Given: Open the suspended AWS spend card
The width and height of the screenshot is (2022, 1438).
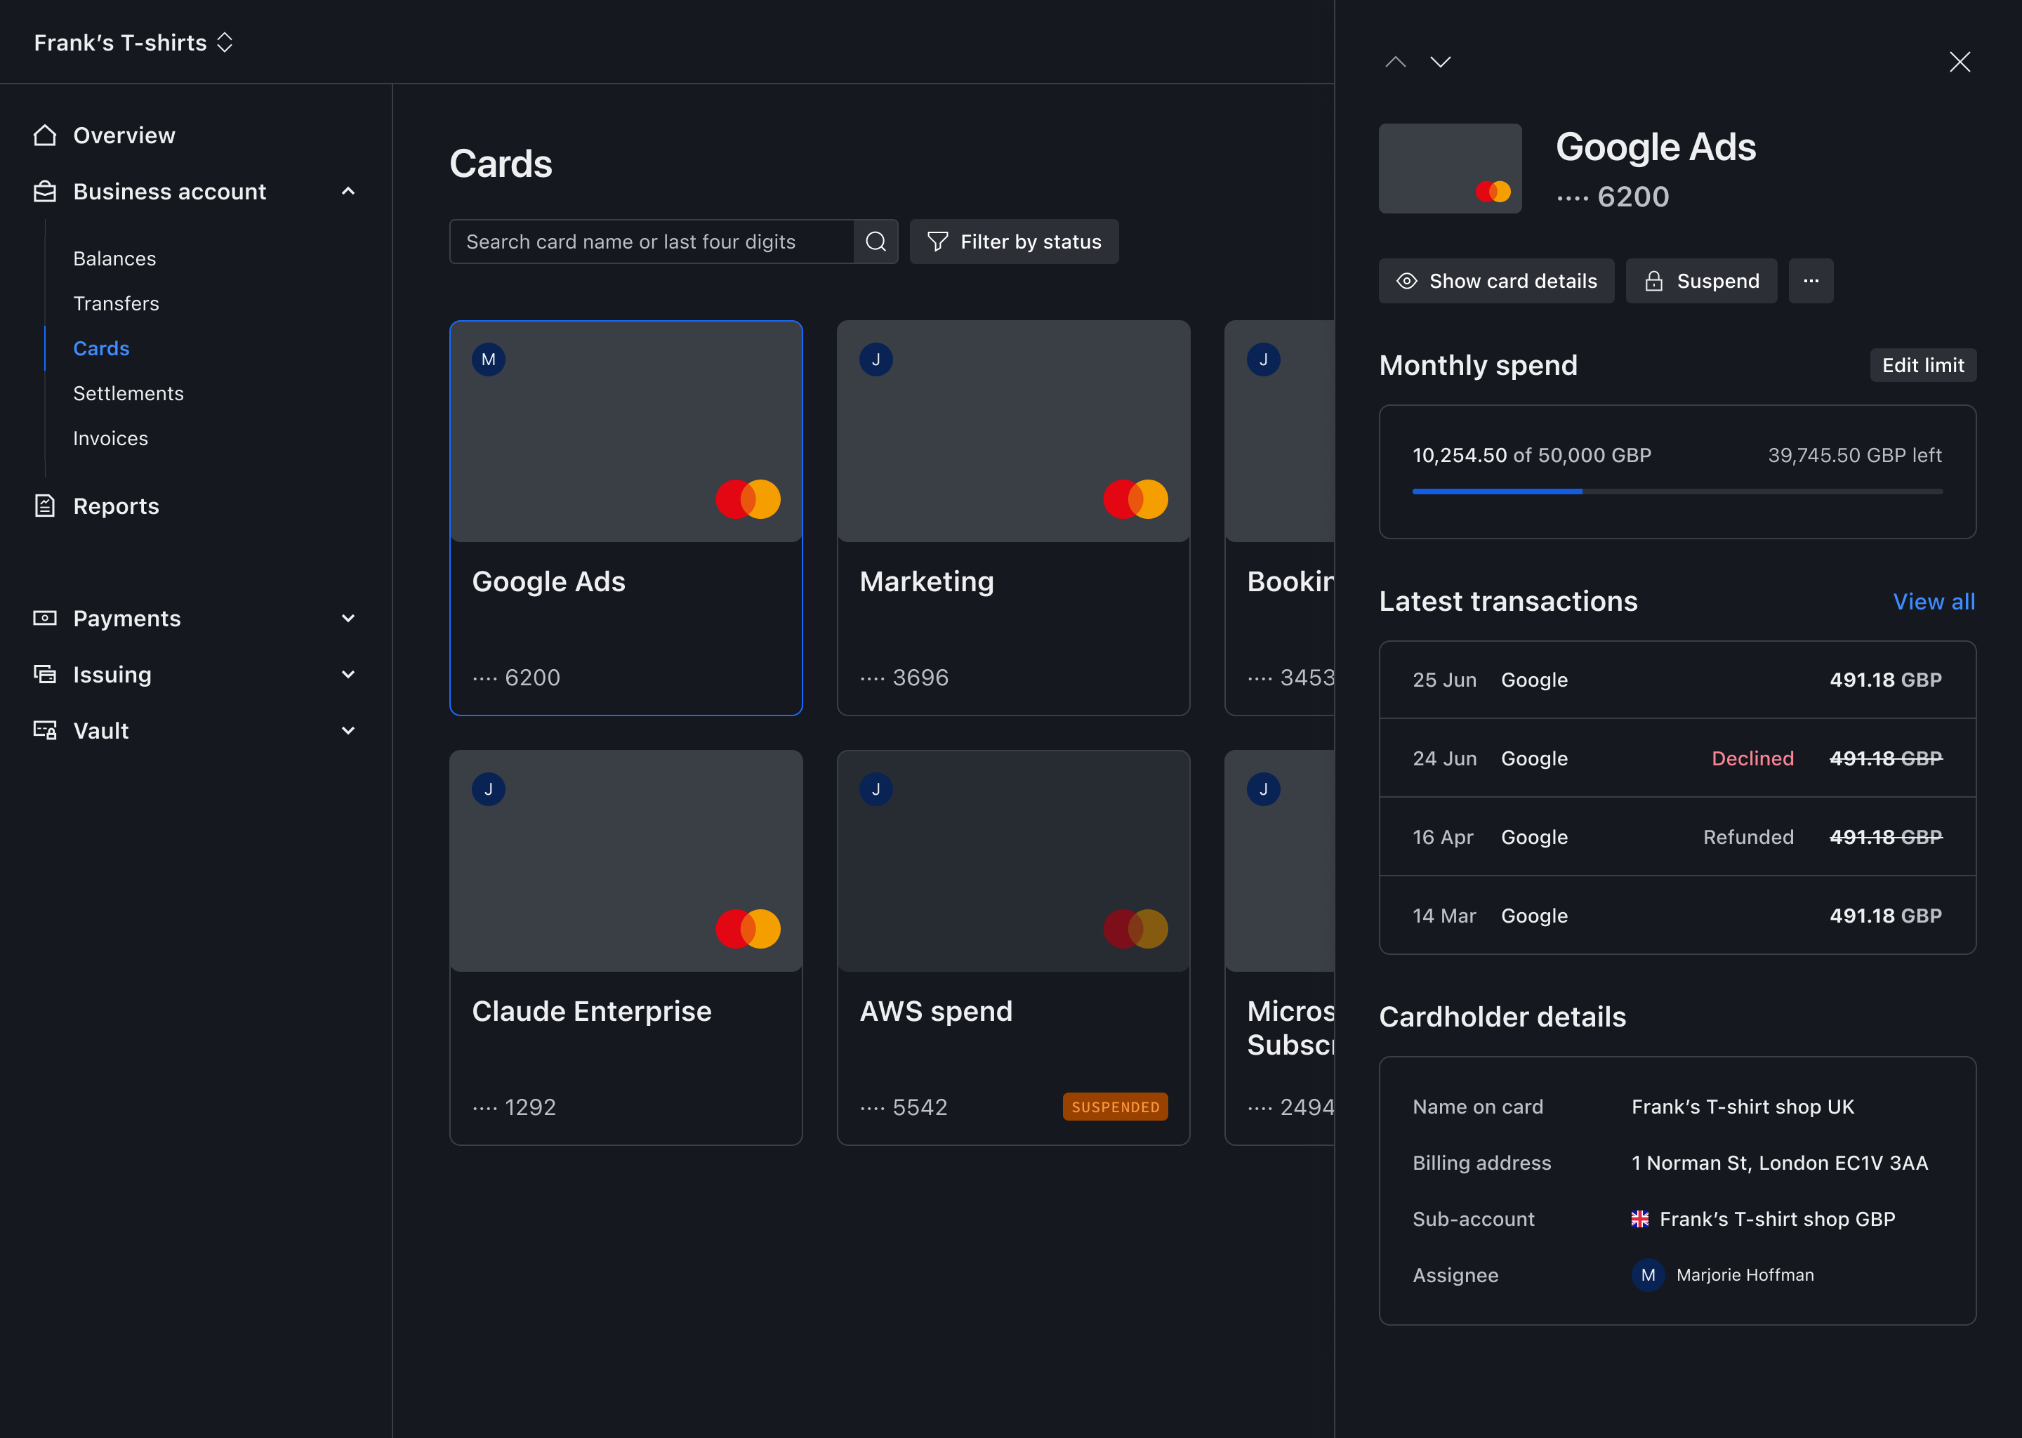Looking at the screenshot, I should coord(1014,947).
